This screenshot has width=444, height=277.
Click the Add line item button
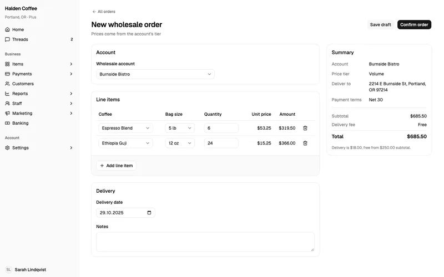click(x=117, y=166)
